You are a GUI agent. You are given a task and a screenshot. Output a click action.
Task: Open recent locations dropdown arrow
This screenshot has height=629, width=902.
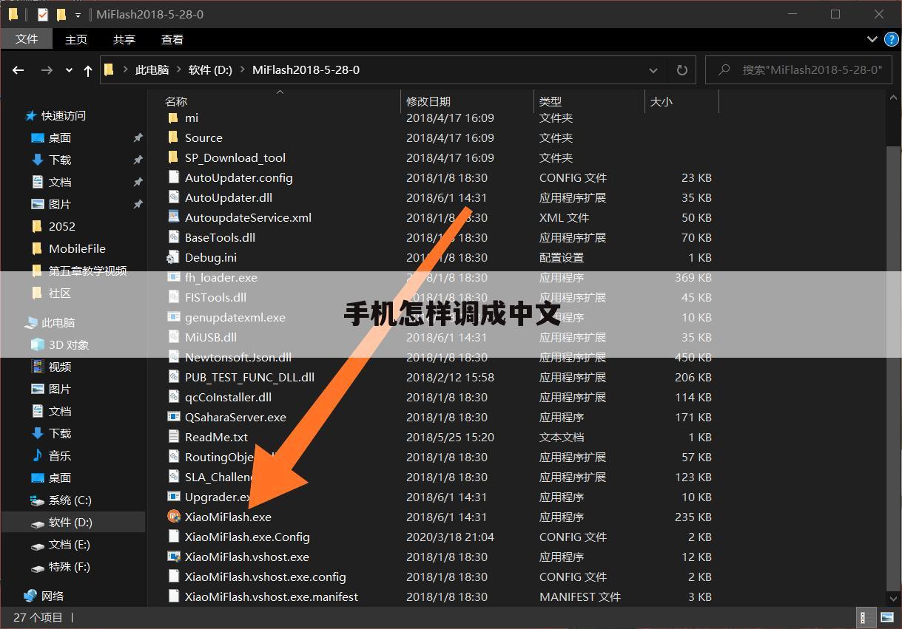(69, 70)
